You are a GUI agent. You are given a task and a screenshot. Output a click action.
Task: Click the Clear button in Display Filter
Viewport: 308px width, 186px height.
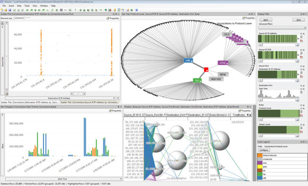(299, 20)
